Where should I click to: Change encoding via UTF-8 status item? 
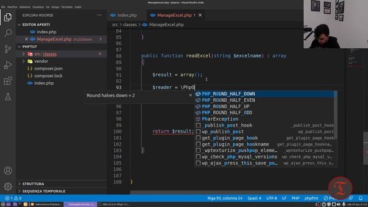coord(271,198)
